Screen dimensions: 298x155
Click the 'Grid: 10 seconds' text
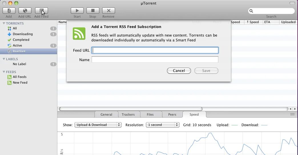[197, 125]
